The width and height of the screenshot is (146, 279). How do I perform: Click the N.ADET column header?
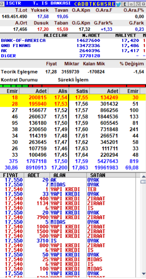(91, 35)
